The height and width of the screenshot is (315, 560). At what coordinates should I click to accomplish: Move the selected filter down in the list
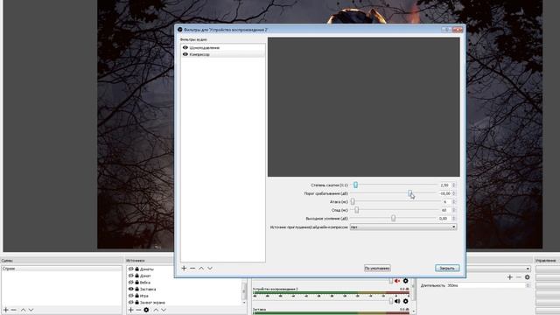(x=210, y=269)
